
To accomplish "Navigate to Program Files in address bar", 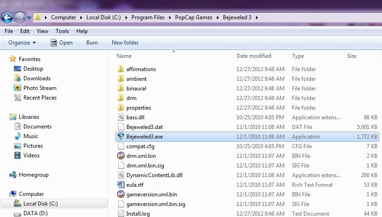I will (x=148, y=17).
